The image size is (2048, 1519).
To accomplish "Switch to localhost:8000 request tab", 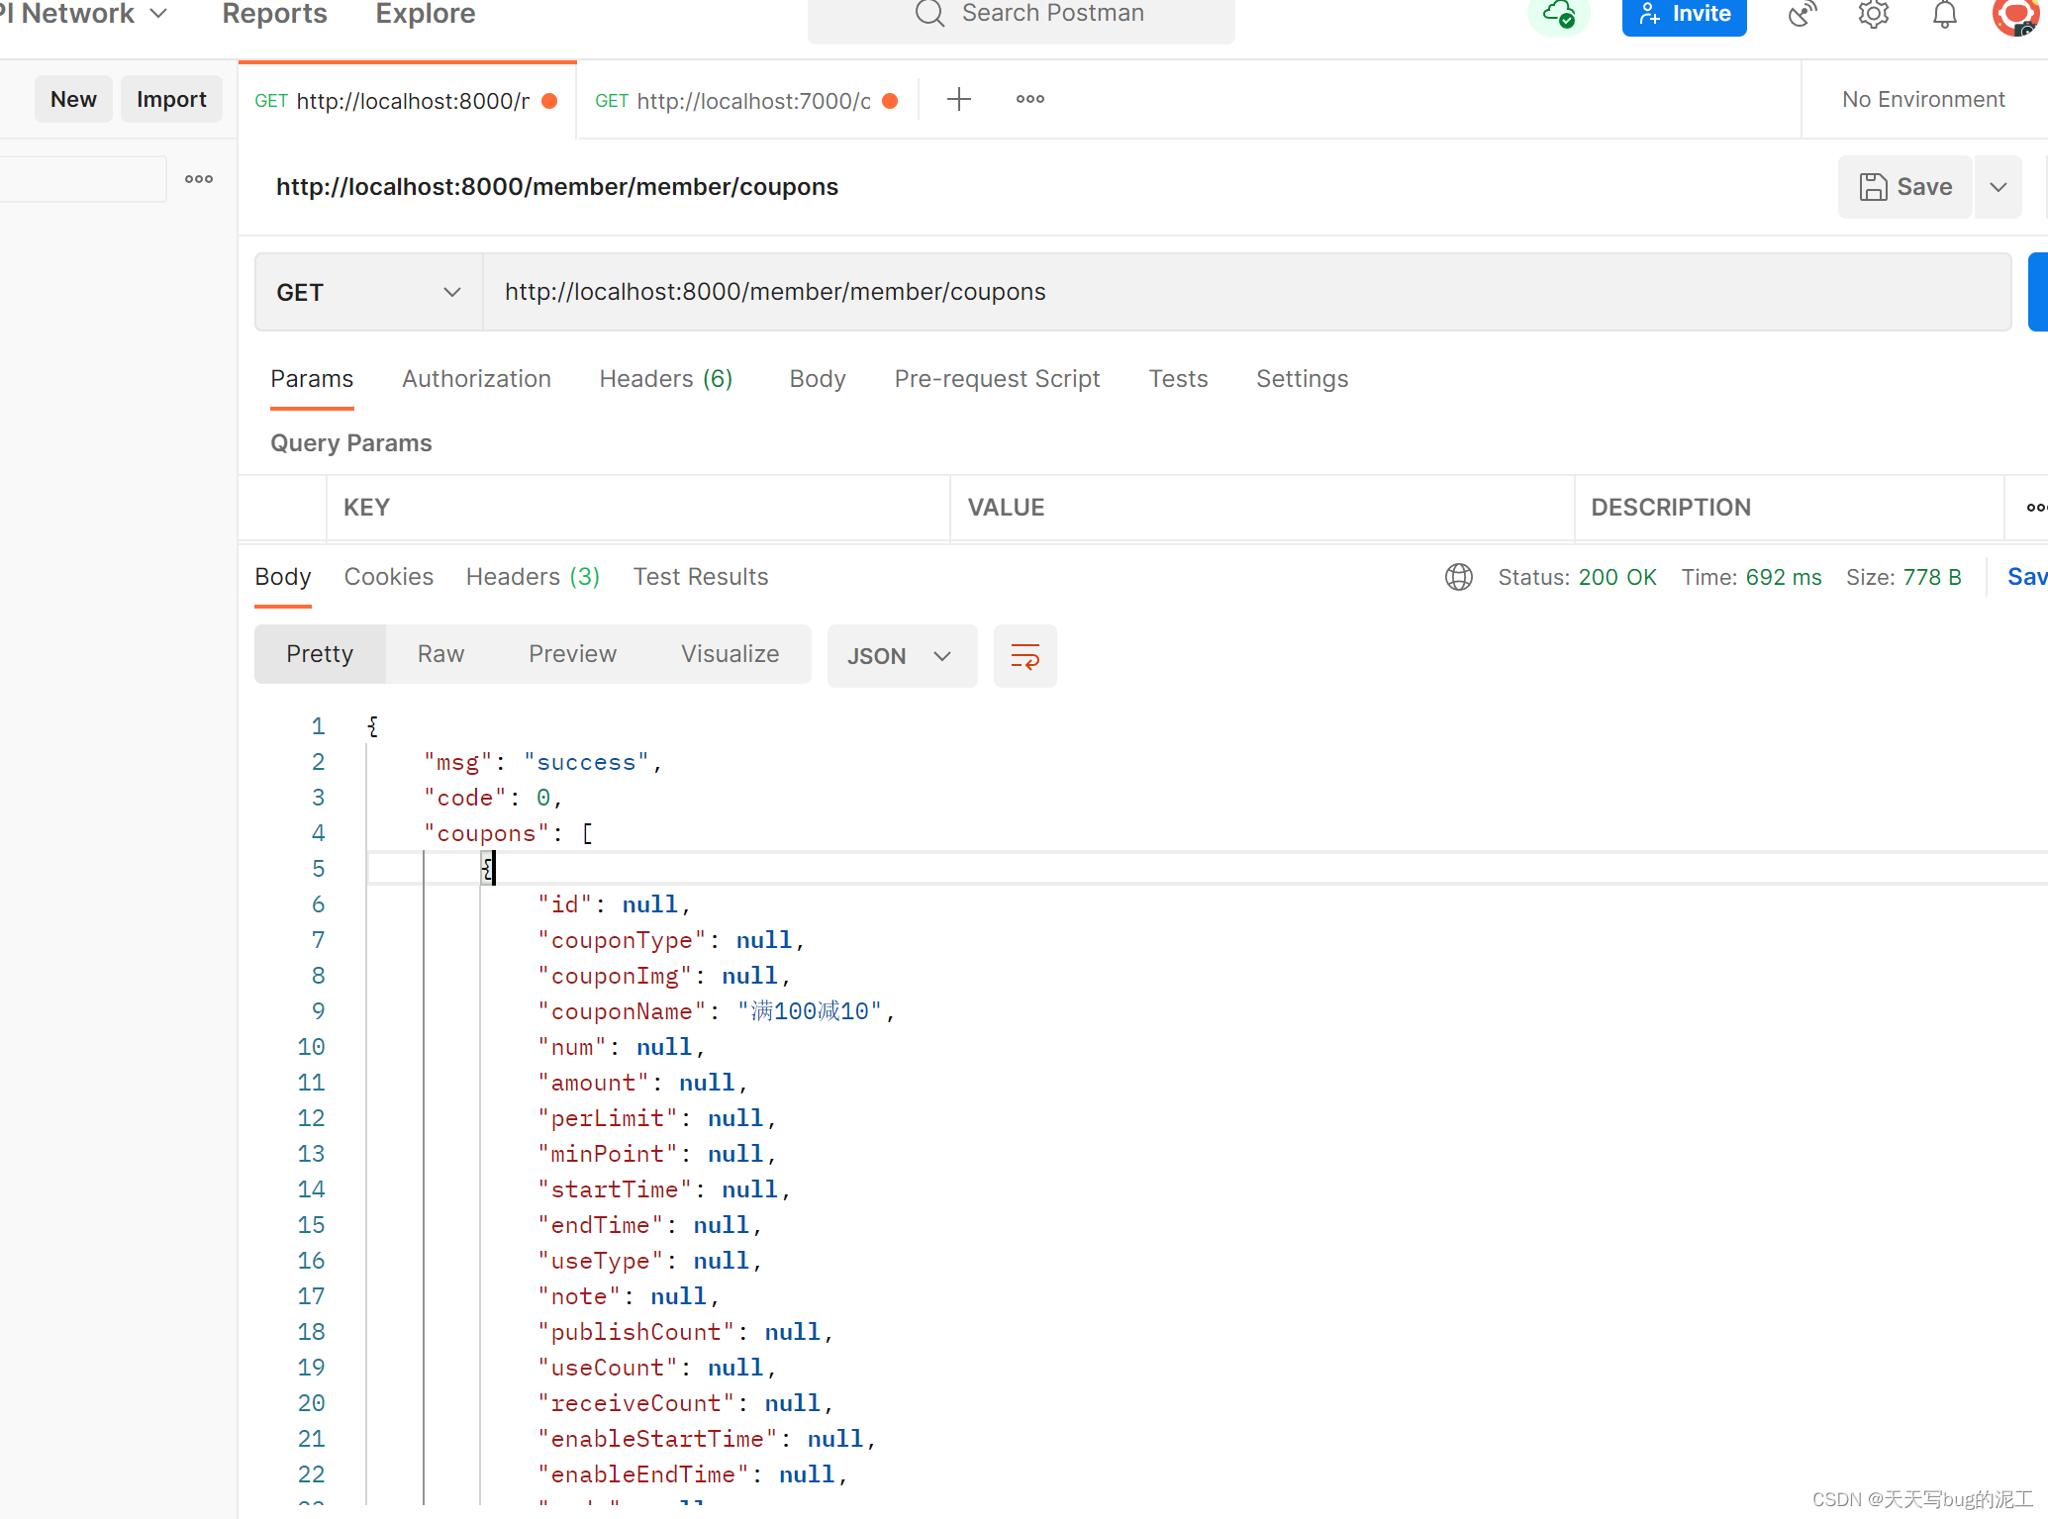I will click(407, 101).
